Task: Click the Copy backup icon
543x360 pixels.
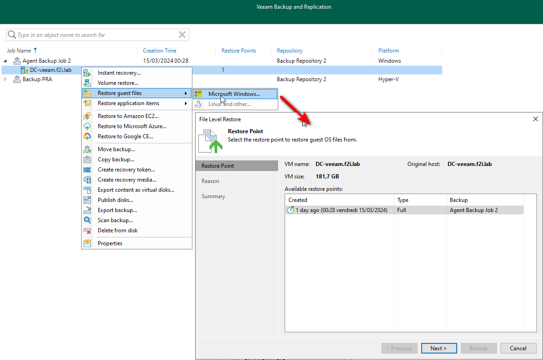Action: 87,159
